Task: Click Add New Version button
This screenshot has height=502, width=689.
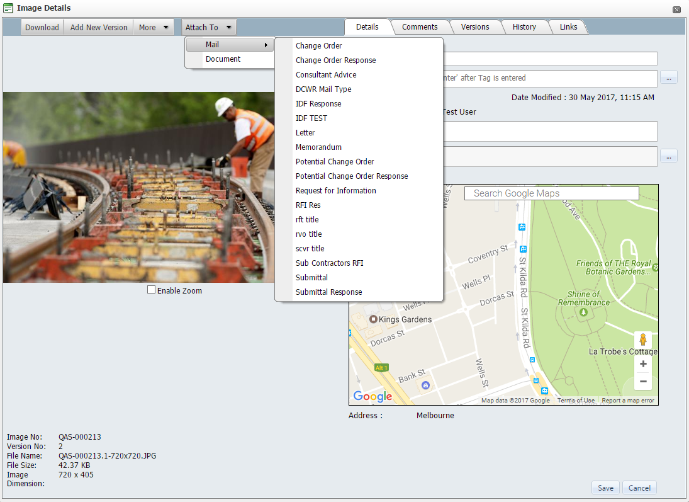Action: coord(98,27)
